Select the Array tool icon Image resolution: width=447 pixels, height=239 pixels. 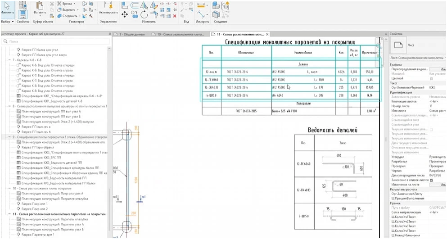pos(162,10)
